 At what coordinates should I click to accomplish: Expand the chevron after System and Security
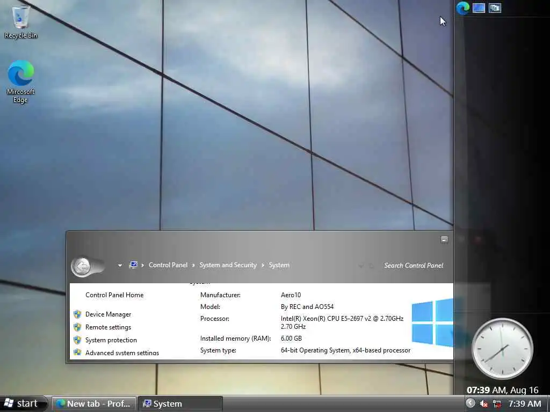[x=263, y=265]
